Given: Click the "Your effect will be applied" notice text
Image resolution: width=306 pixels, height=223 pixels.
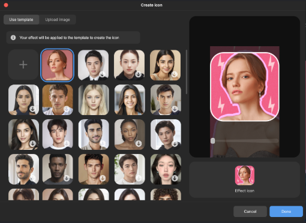Looking at the screenshot, I should point(69,38).
